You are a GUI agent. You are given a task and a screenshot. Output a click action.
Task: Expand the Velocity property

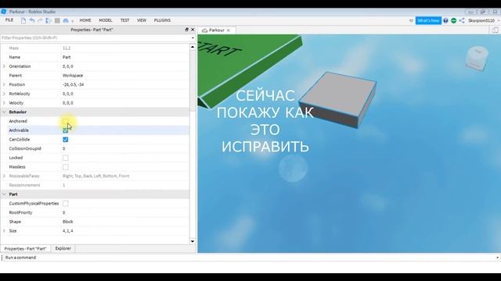click(x=4, y=103)
